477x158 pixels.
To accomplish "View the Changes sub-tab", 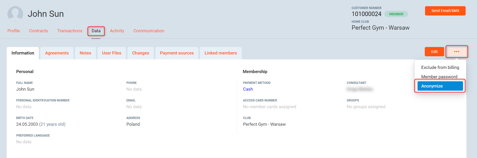I will [x=140, y=53].
